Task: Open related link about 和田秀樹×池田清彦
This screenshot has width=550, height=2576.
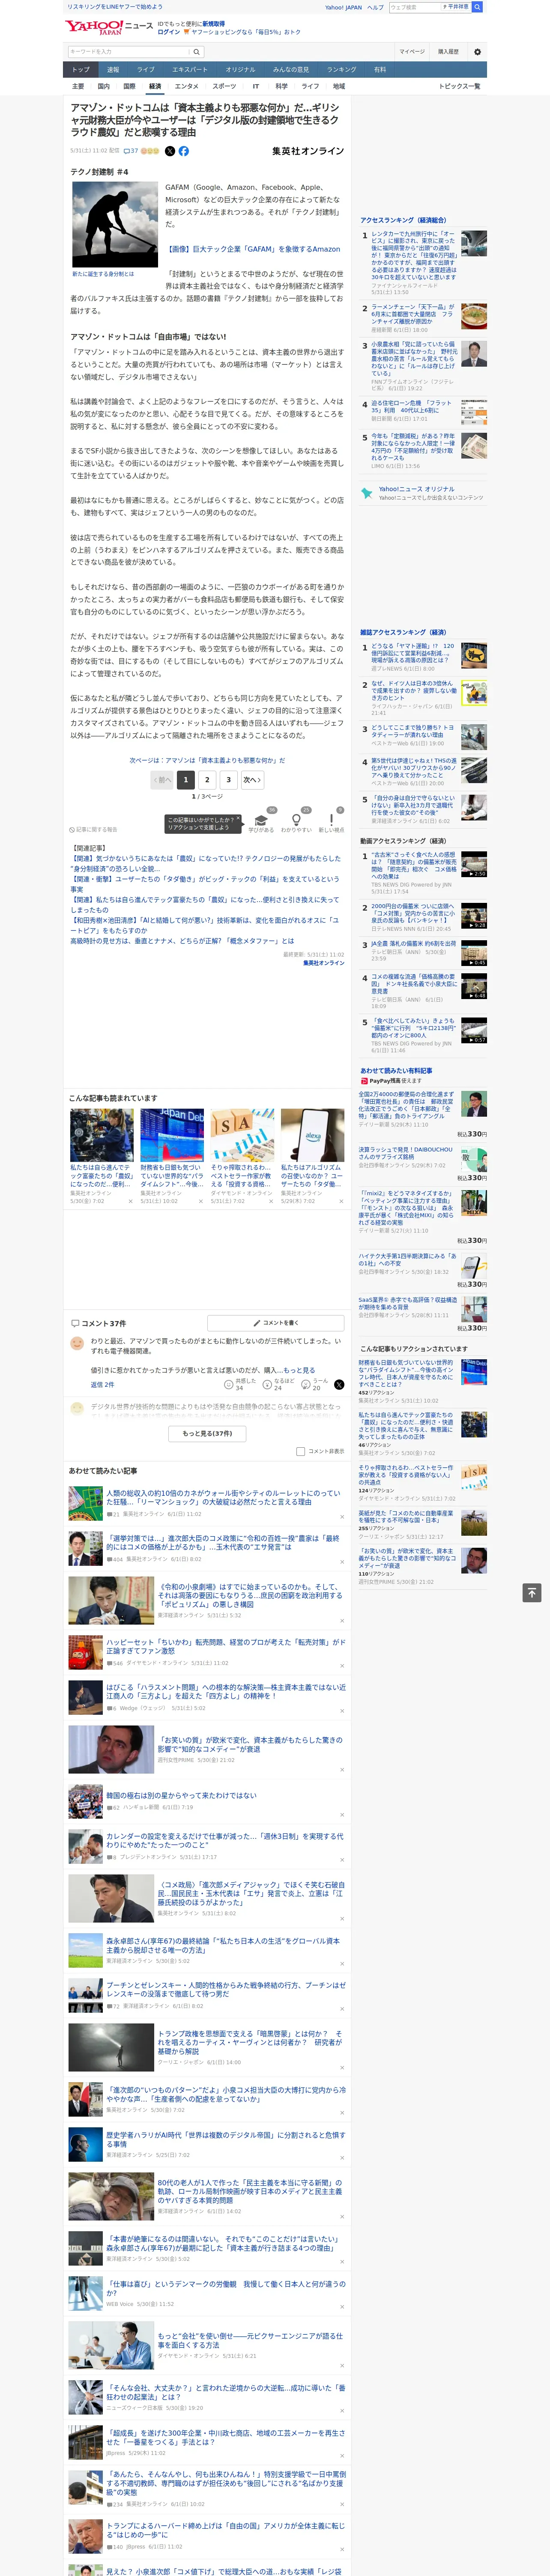Action: pyautogui.click(x=205, y=925)
